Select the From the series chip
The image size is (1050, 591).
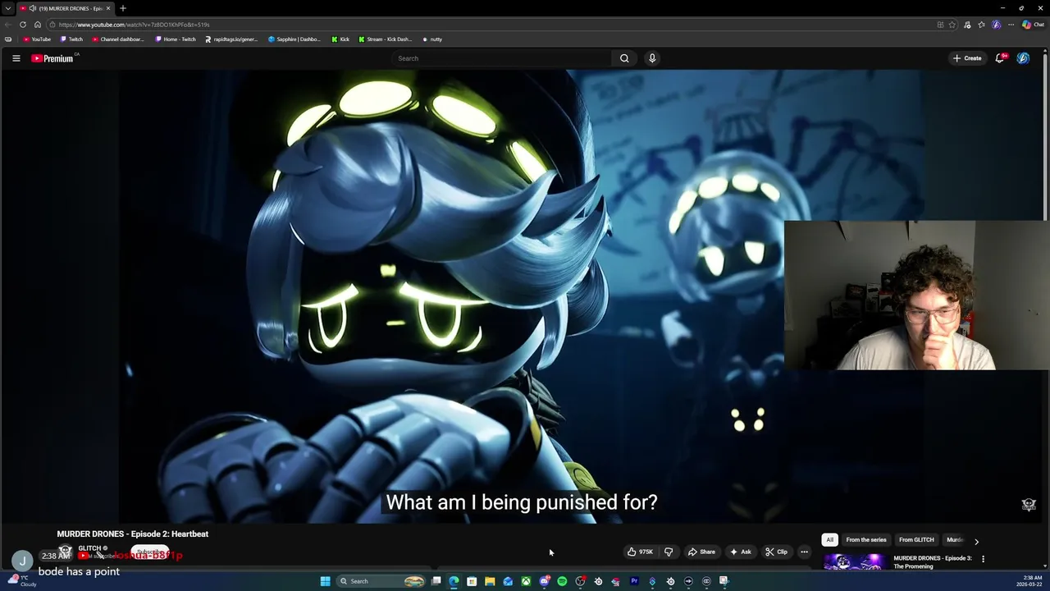(866, 540)
